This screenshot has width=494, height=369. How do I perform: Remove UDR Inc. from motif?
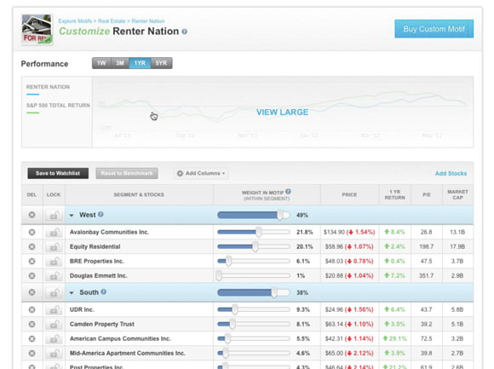click(x=32, y=309)
